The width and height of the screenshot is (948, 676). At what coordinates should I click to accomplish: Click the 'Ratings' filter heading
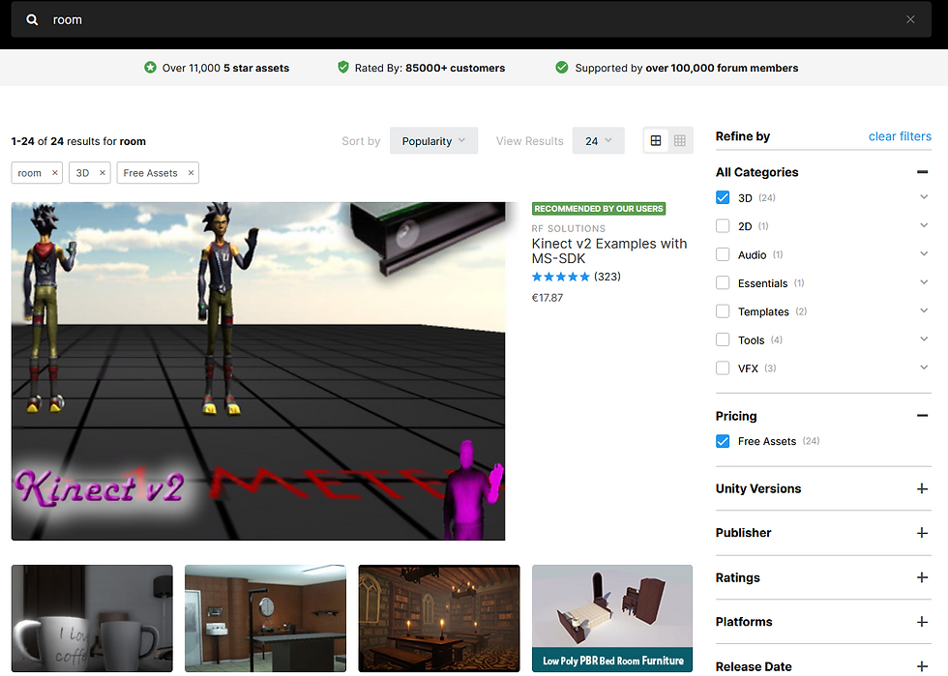(x=737, y=577)
